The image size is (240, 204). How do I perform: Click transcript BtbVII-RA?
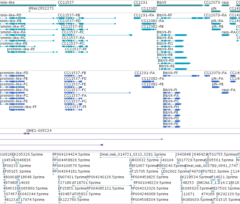tap(165, 38)
